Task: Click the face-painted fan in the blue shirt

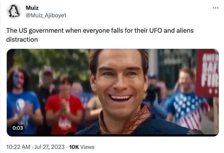Action: pyautogui.click(x=21, y=100)
